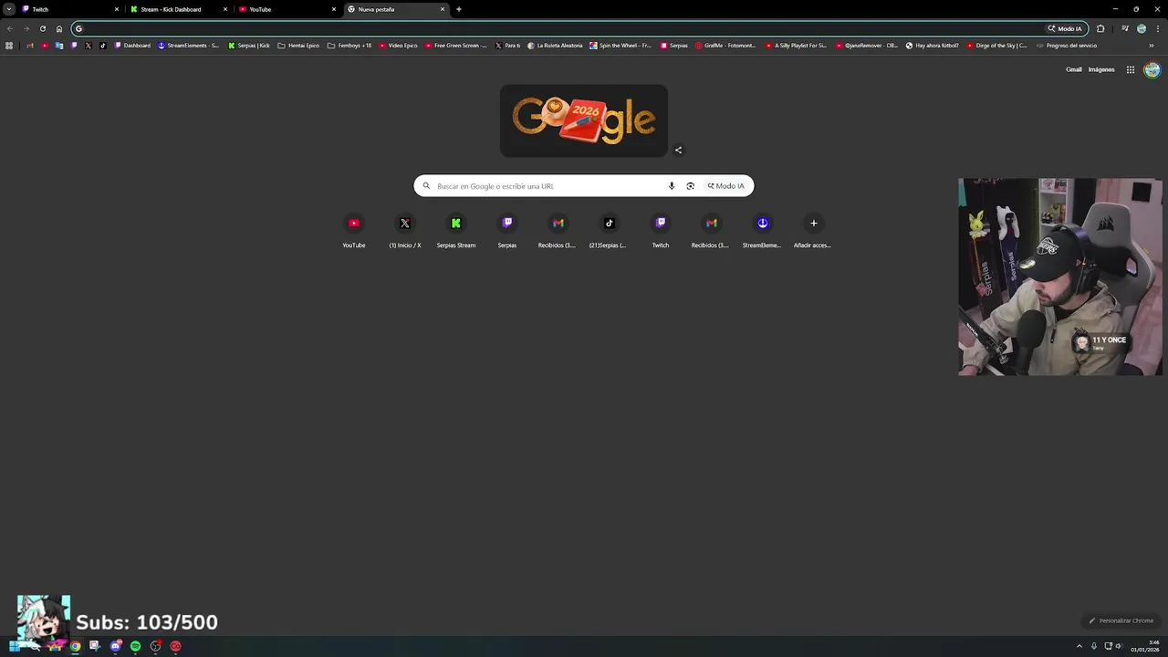Open Windows Start menu
This screenshot has width=1168, height=657.
14,646
